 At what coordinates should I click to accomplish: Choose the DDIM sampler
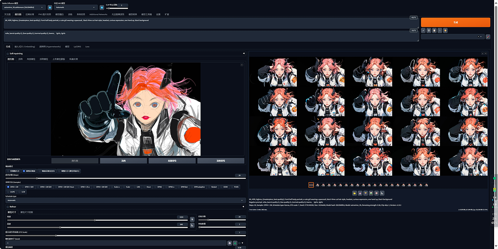coord(224,187)
